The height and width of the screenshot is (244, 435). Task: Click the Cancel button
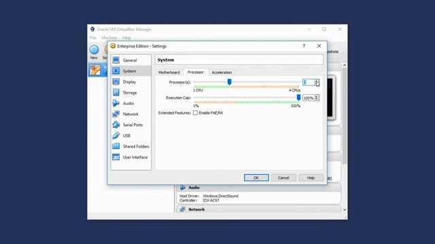coord(283,178)
